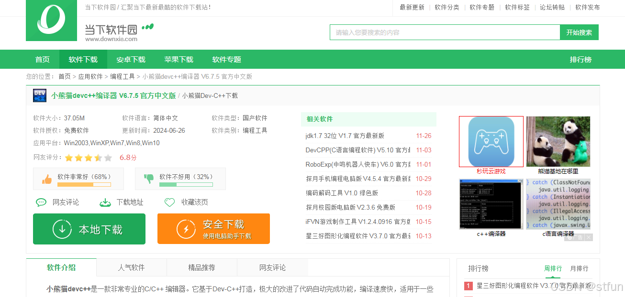
Task: Click 编程工具 in the breadcrumb
Action: point(123,76)
